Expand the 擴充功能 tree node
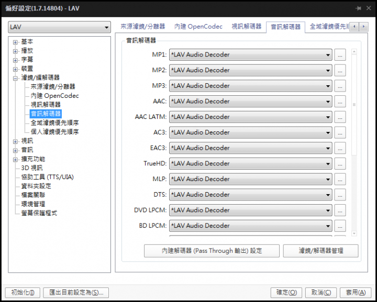This screenshot has width=377, height=302. click(x=15, y=160)
